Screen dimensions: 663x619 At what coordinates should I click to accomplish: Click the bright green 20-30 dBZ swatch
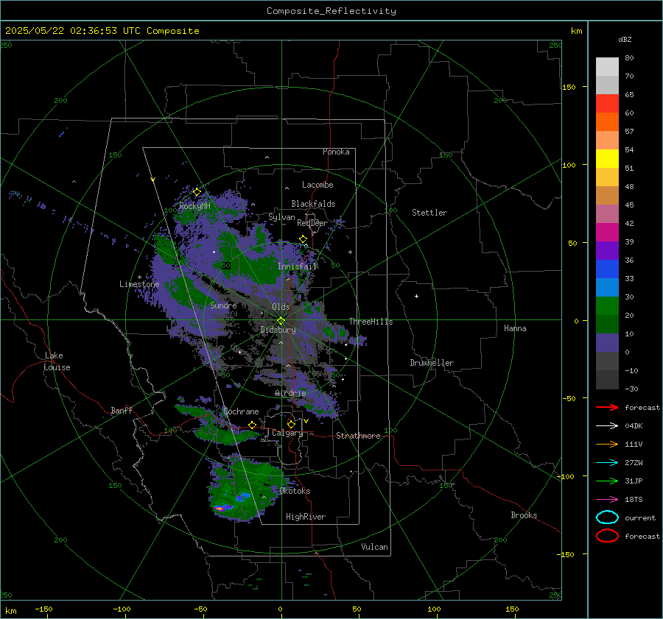(x=607, y=306)
